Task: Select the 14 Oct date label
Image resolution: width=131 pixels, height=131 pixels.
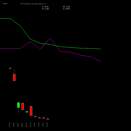Action: pyautogui.click(x=39, y=125)
